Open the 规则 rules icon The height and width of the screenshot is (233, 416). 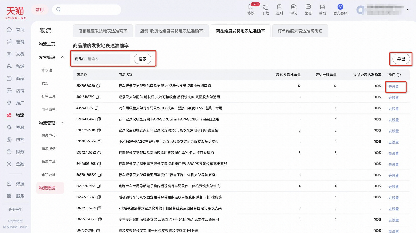[279, 10]
